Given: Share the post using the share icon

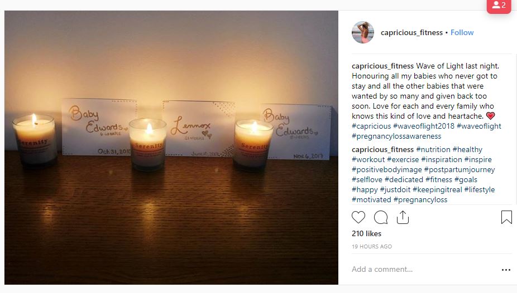Looking at the screenshot, I should [x=403, y=217].
